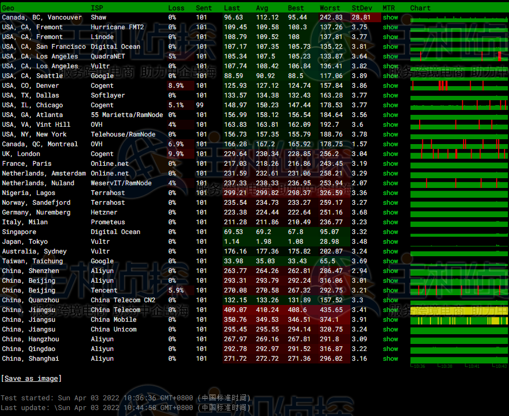Viewport: 509px width, 416px height.
Task: Open MTR for Singapore Digital Ocean row
Action: pyautogui.click(x=390, y=232)
